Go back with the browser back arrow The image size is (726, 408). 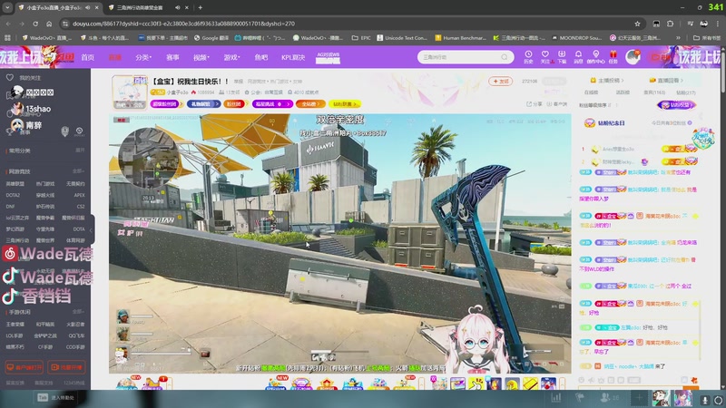[x=8, y=24]
